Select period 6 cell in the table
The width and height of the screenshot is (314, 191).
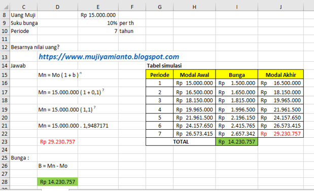click(160, 126)
